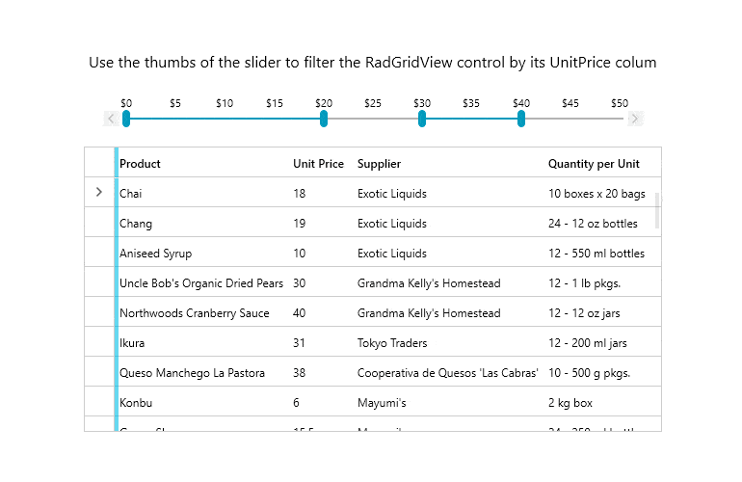Click the Mayumi's supplier cell

382,403
